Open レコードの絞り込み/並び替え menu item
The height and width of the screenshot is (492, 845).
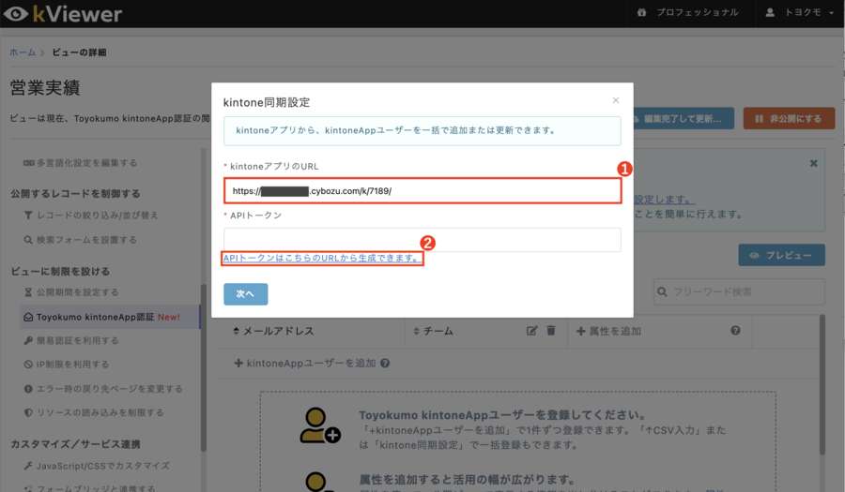(91, 216)
